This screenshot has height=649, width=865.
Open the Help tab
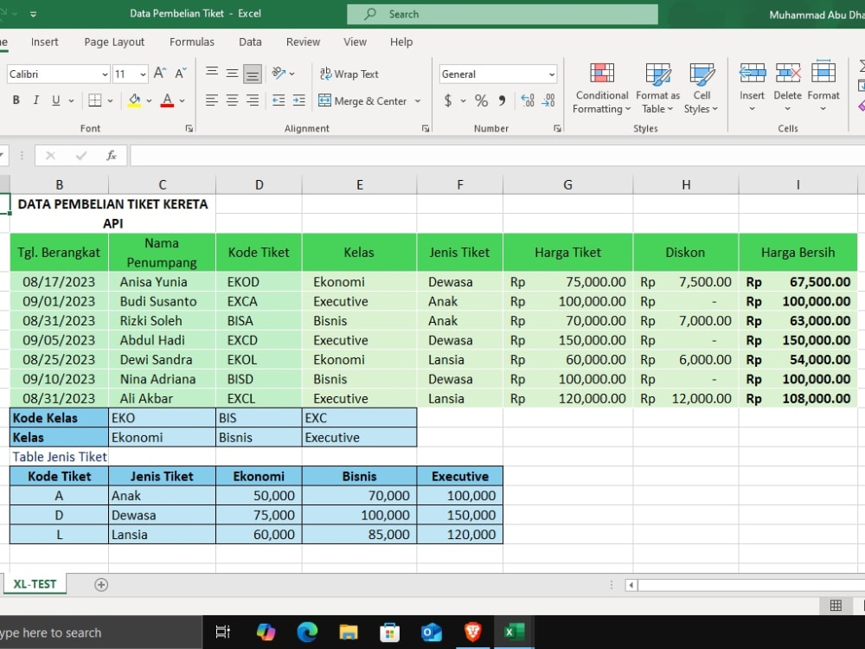click(x=401, y=42)
